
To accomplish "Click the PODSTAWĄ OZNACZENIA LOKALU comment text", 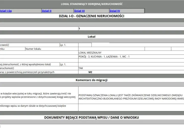I will 131,95.
